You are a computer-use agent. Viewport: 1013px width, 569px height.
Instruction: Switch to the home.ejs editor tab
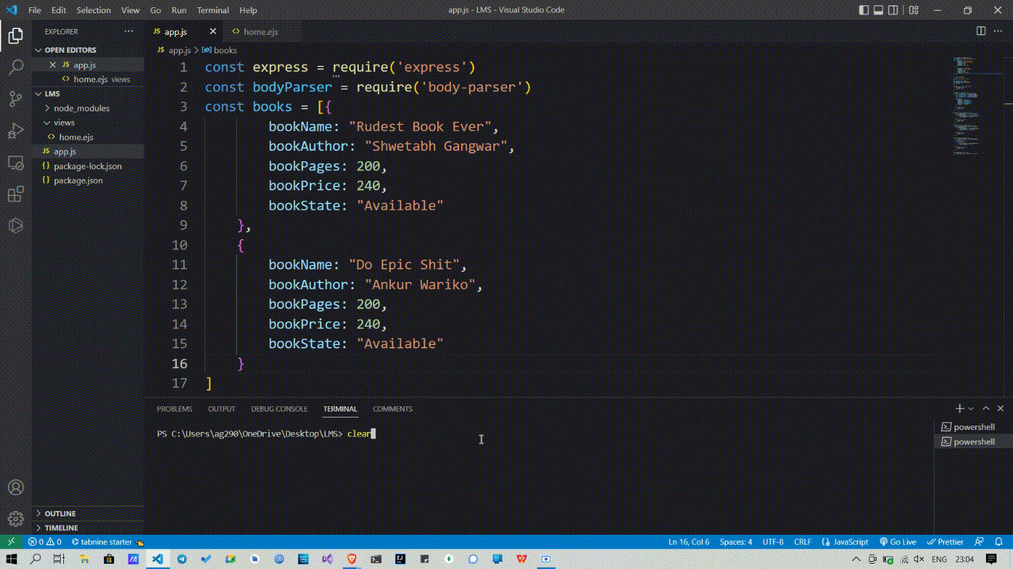coord(261,31)
